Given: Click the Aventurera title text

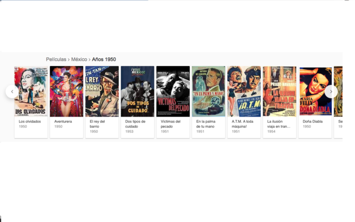Looking at the screenshot, I should click(x=63, y=122).
